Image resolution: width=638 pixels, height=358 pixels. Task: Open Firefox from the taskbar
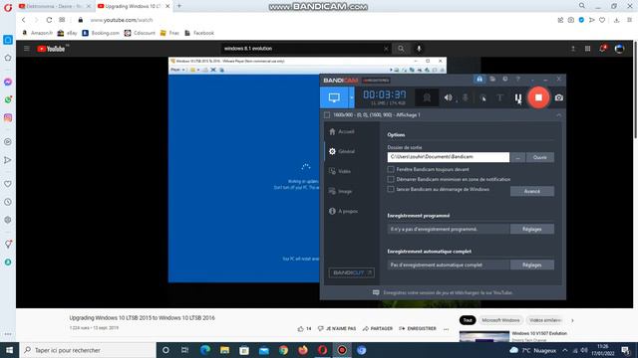coord(303,350)
